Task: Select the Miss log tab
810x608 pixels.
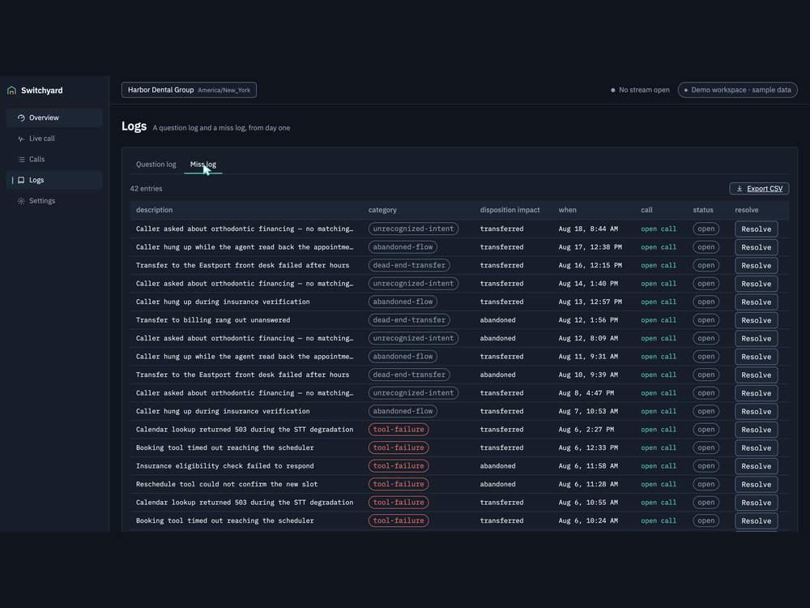Action: pos(203,165)
